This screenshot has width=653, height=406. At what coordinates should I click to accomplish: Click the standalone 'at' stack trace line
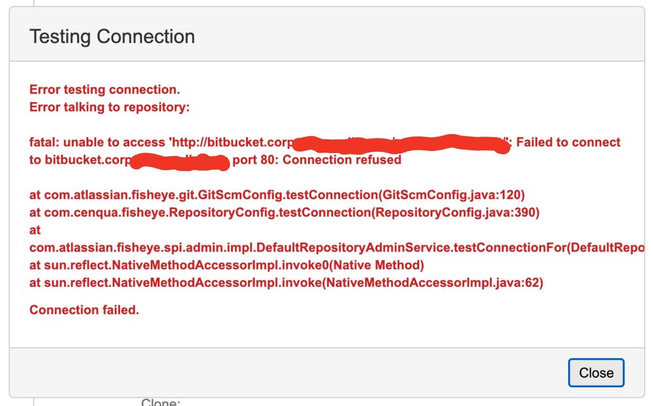coord(35,230)
